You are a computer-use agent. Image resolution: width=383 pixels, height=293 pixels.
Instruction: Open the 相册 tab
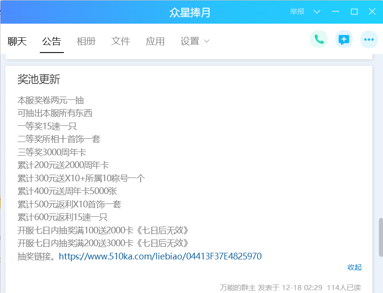(x=86, y=42)
